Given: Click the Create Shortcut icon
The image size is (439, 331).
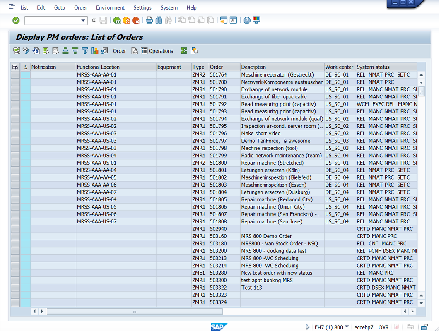Looking at the screenshot, I should pos(233,20).
